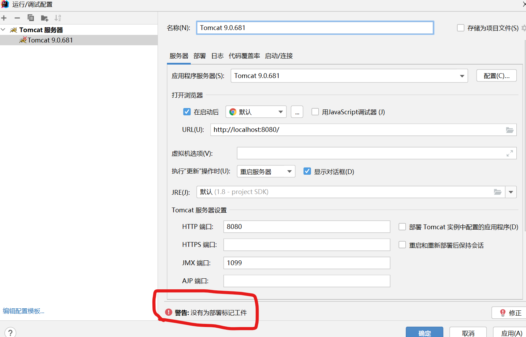Open the 重启服务器 update action dropdown
Image resolution: width=526 pixels, height=337 pixels.
266,171
